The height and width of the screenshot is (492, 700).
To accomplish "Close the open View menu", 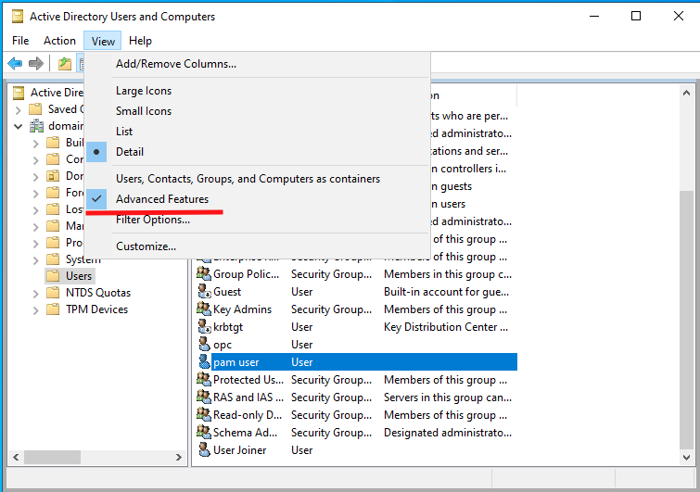I will pos(103,41).
